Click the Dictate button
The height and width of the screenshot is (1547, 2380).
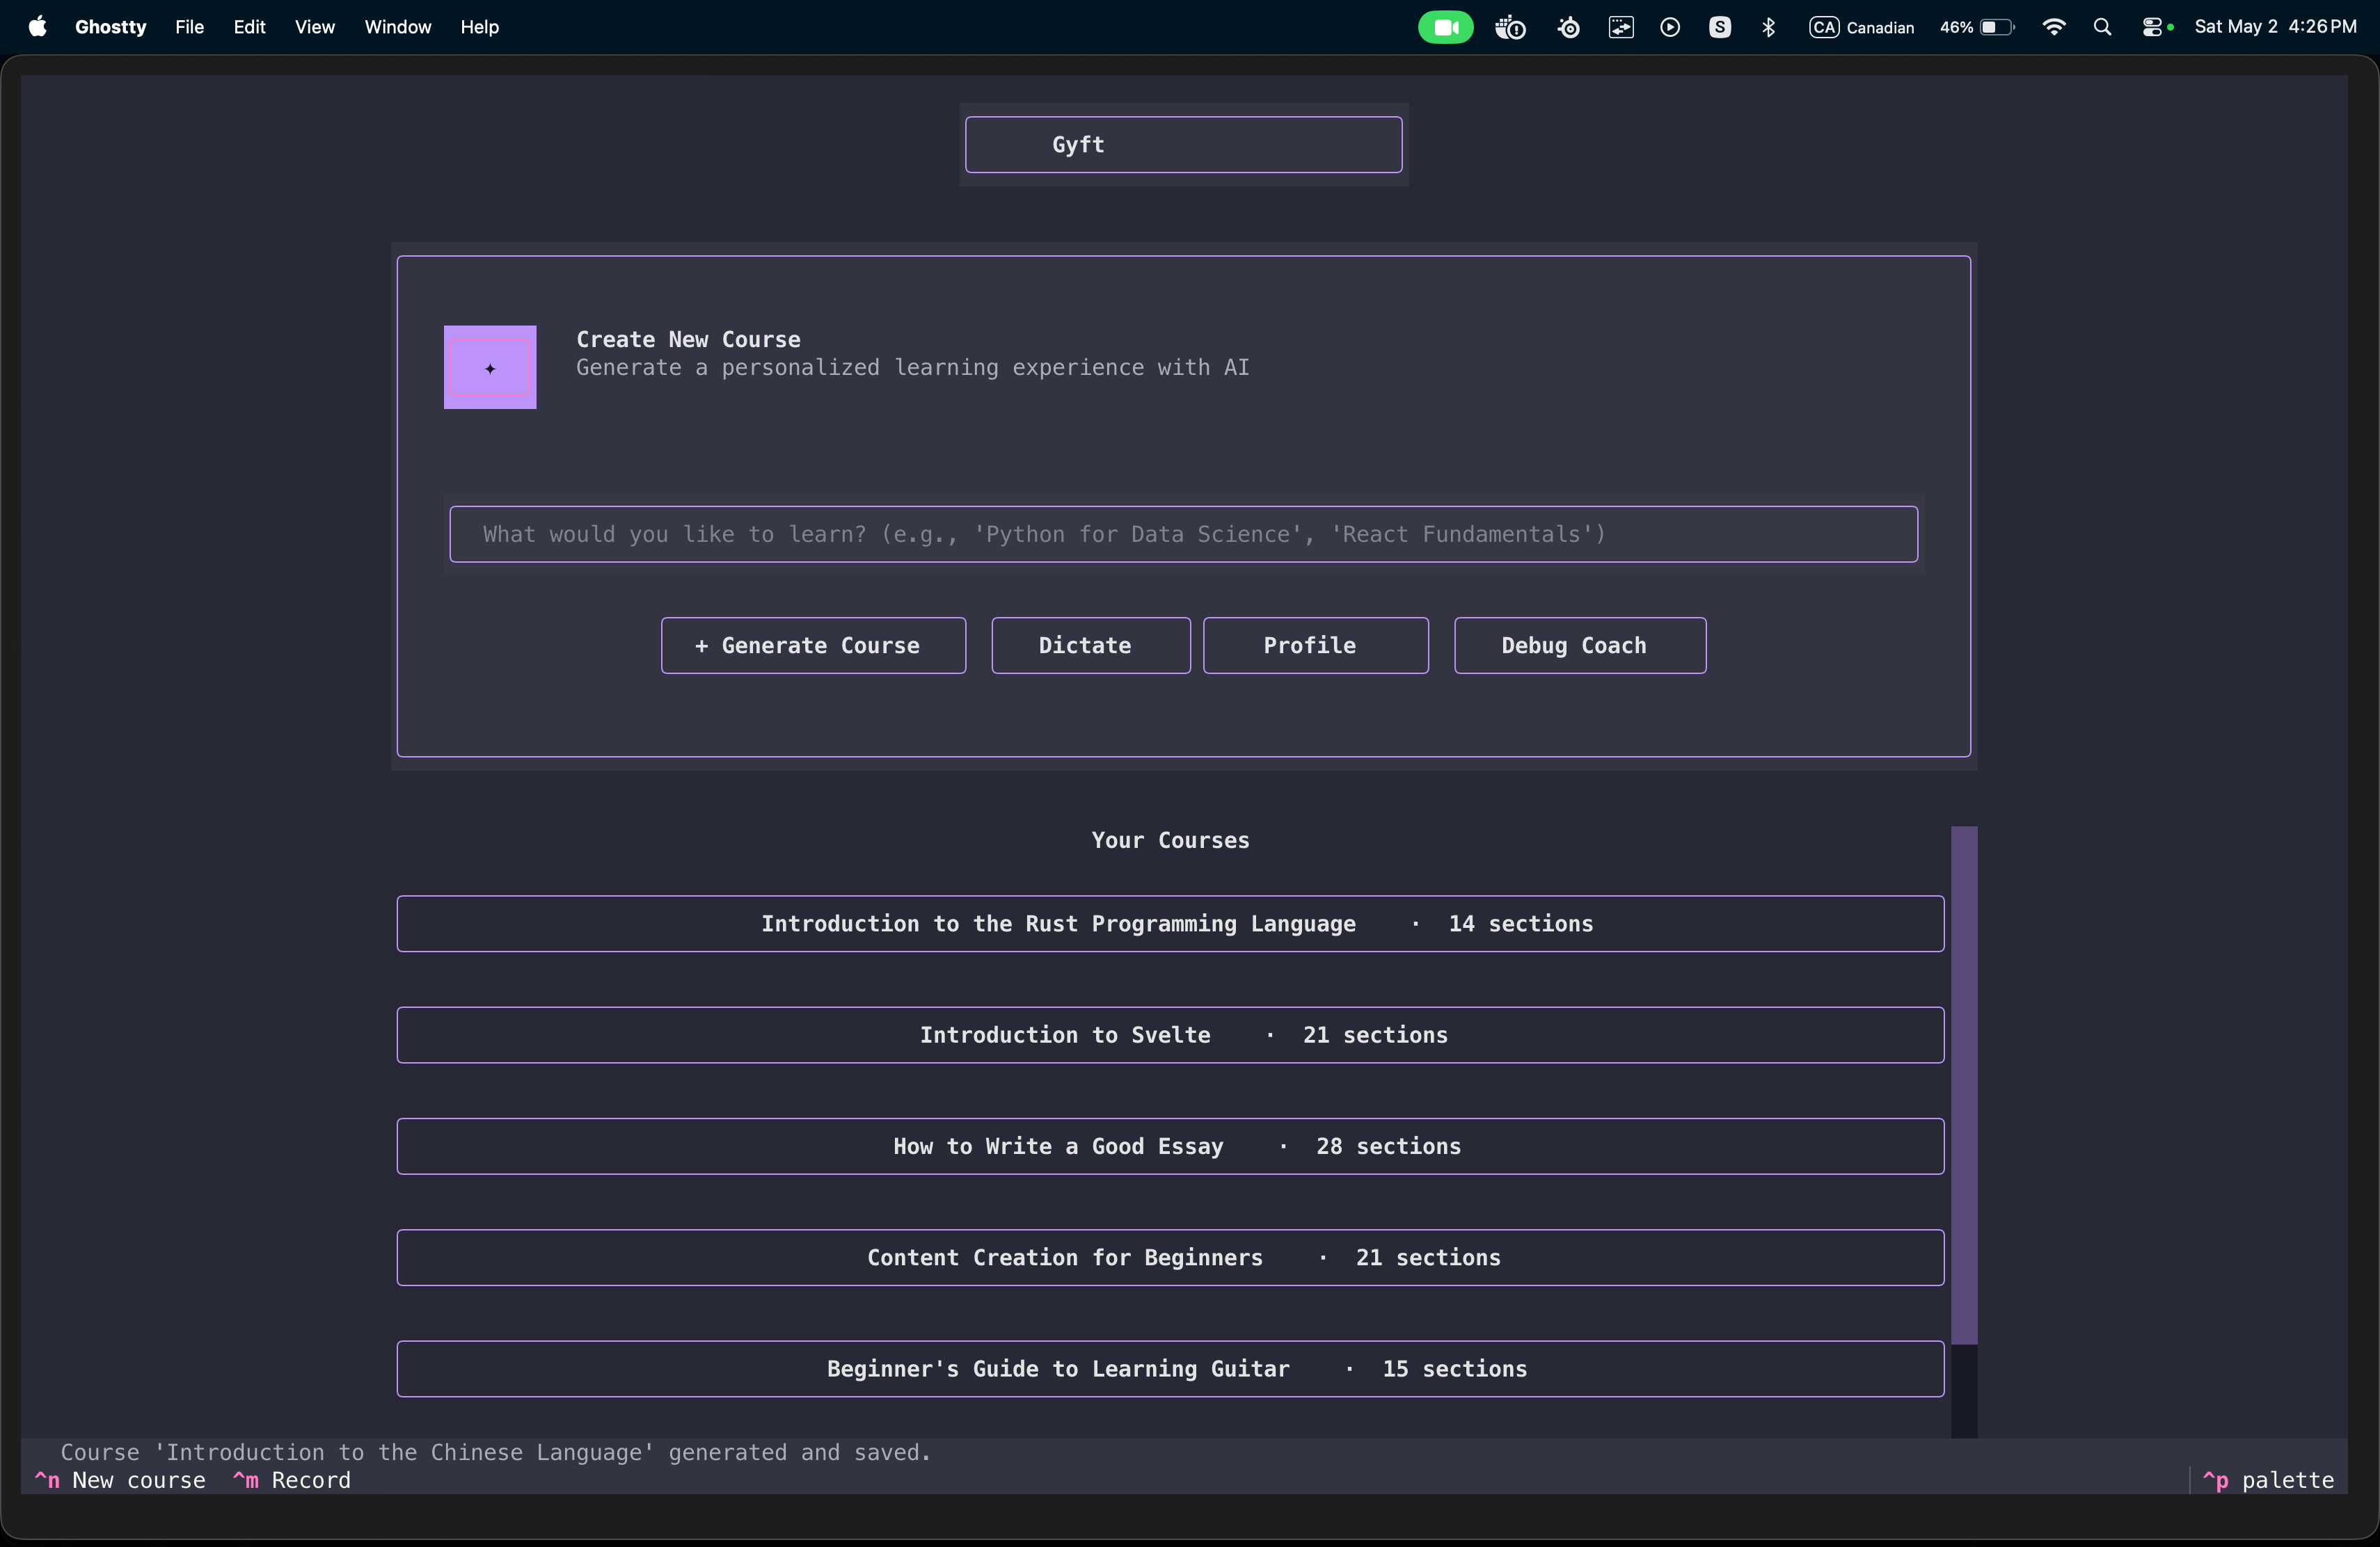[1091, 646]
